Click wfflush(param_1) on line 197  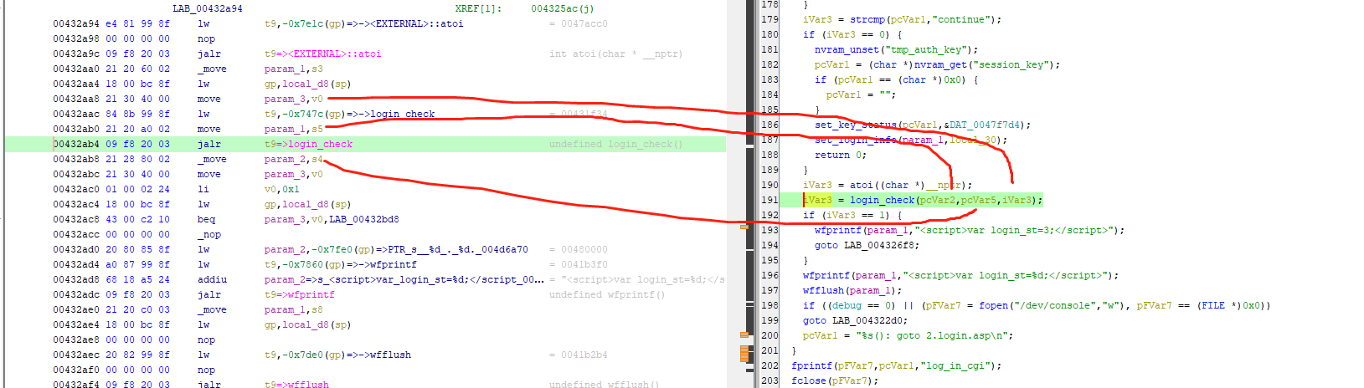coord(852,290)
